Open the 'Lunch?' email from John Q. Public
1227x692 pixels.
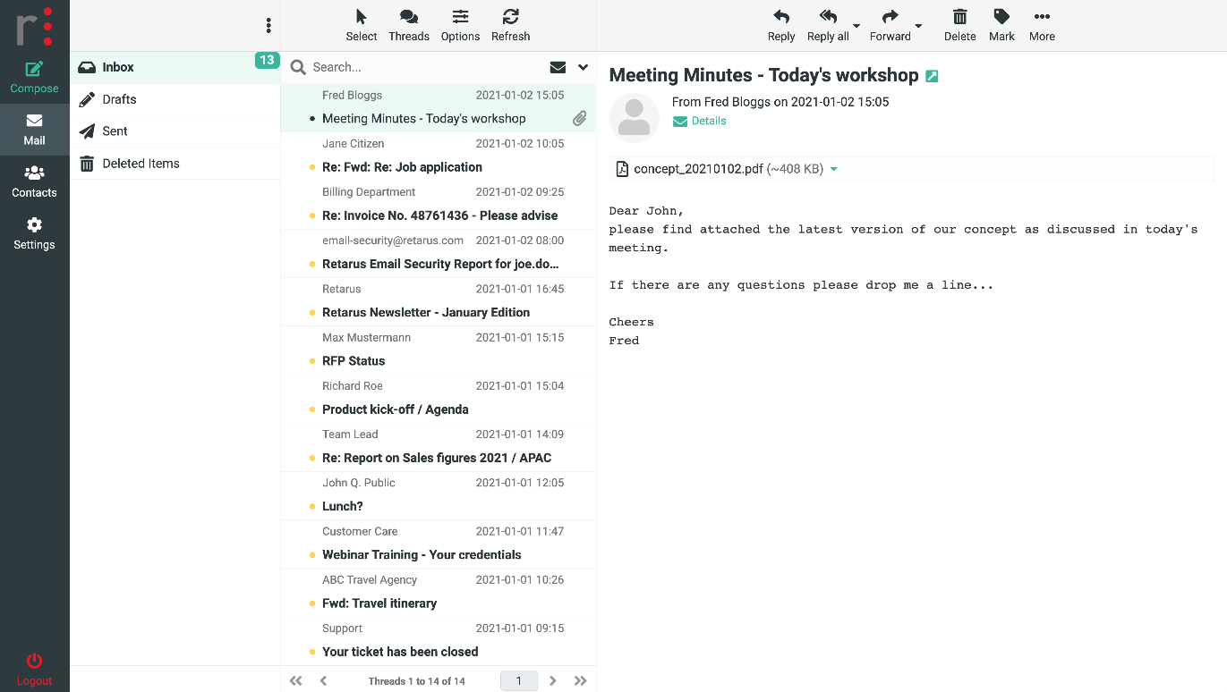coord(343,506)
